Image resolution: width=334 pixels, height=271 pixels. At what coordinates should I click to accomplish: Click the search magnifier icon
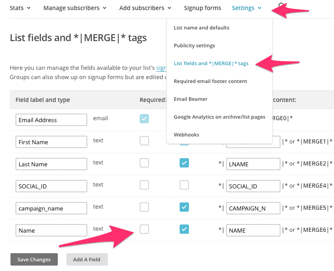(281, 5)
